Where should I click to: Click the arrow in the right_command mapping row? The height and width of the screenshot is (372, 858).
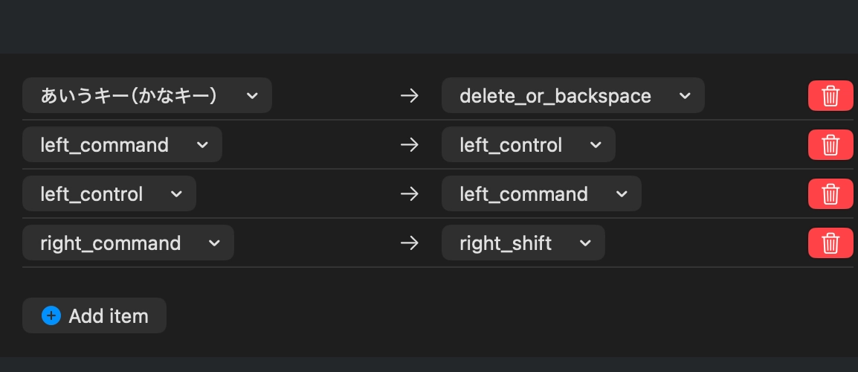(410, 243)
